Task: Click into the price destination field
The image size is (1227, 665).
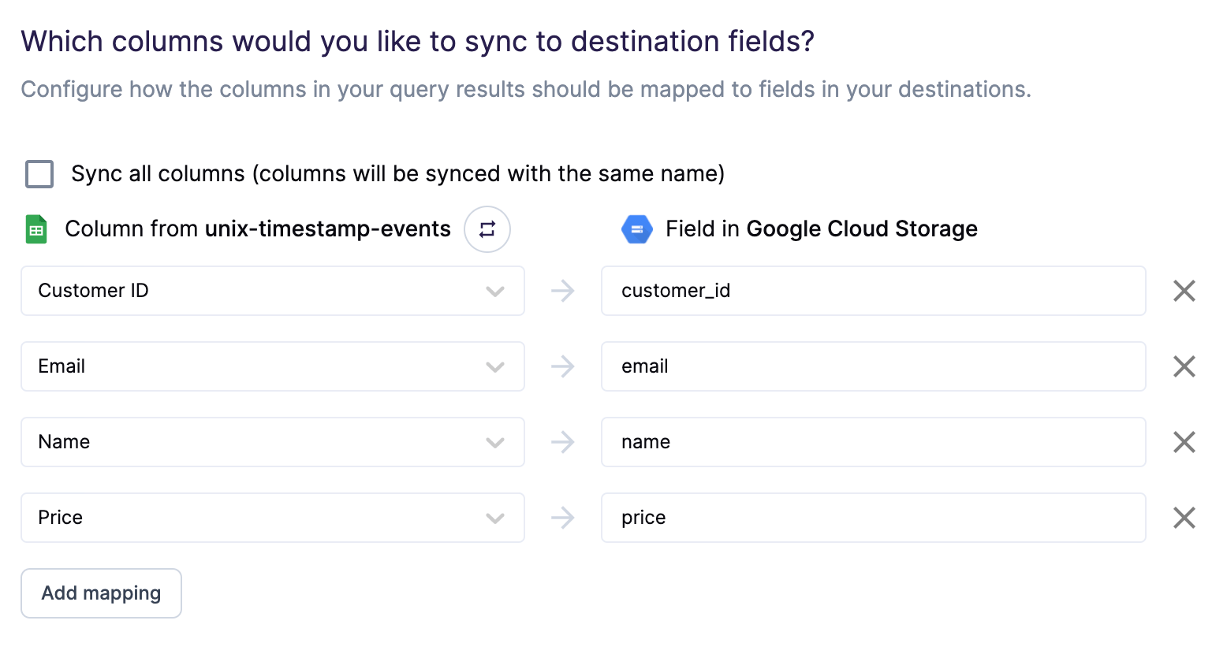Action: click(x=874, y=518)
